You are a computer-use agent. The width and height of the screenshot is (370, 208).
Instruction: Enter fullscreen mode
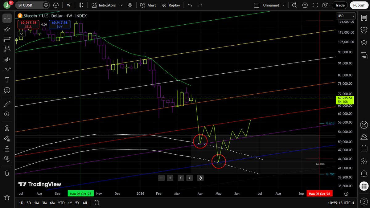click(315, 5)
